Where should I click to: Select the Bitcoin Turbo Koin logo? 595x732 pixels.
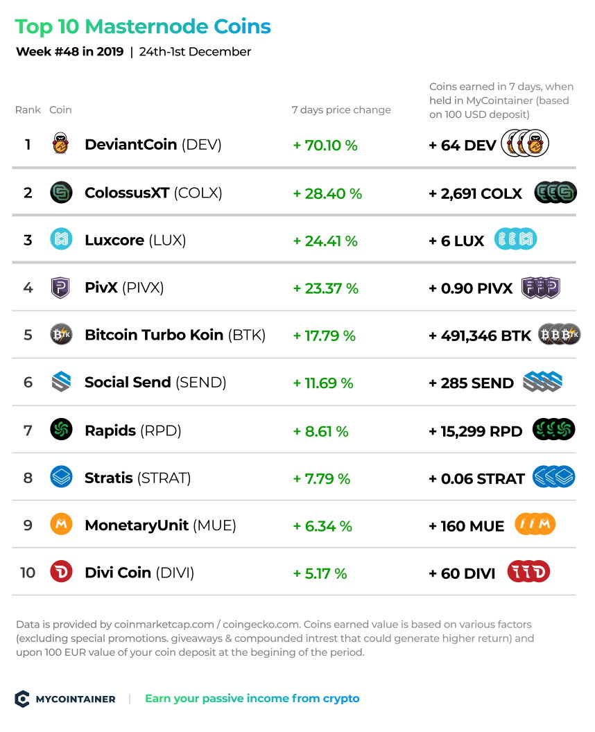click(61, 334)
